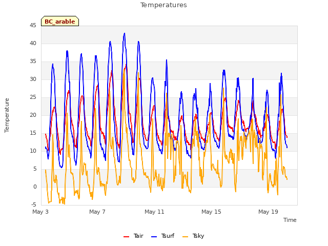Click the 10 y-axis tick label
Screen dimensions: 328x246
33,151
